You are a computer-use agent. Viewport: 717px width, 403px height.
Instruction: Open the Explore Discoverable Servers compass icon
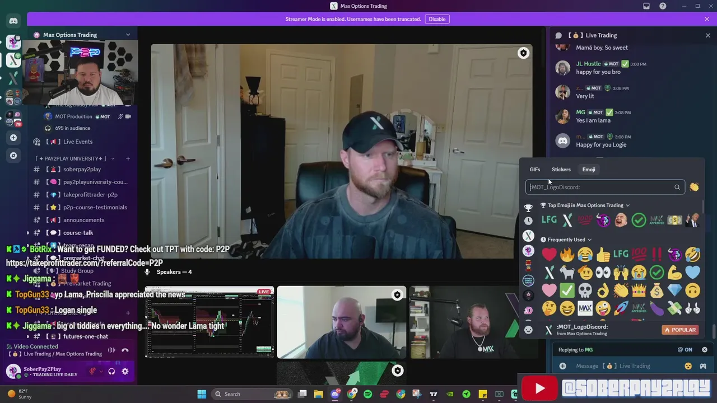point(13,156)
